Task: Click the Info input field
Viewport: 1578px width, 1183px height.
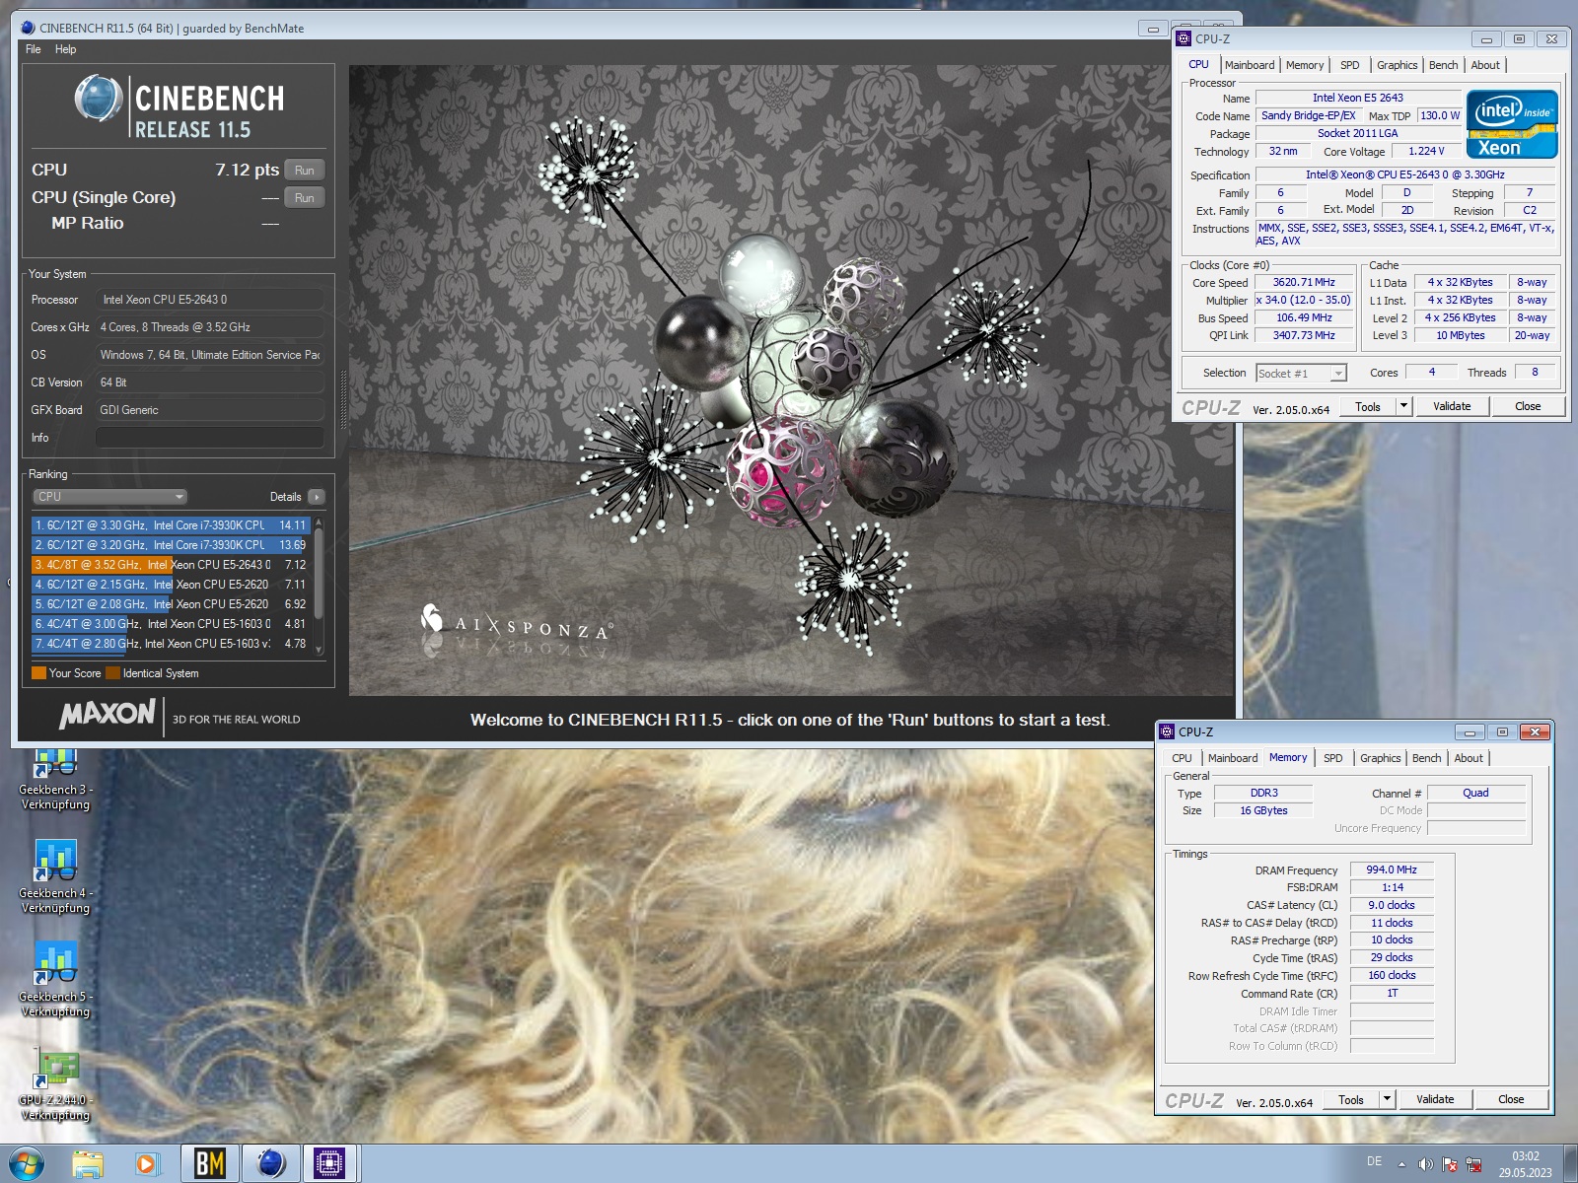Action: (x=210, y=438)
